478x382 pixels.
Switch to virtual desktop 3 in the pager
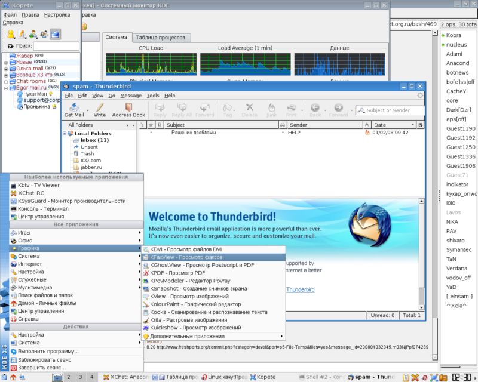[81, 377]
